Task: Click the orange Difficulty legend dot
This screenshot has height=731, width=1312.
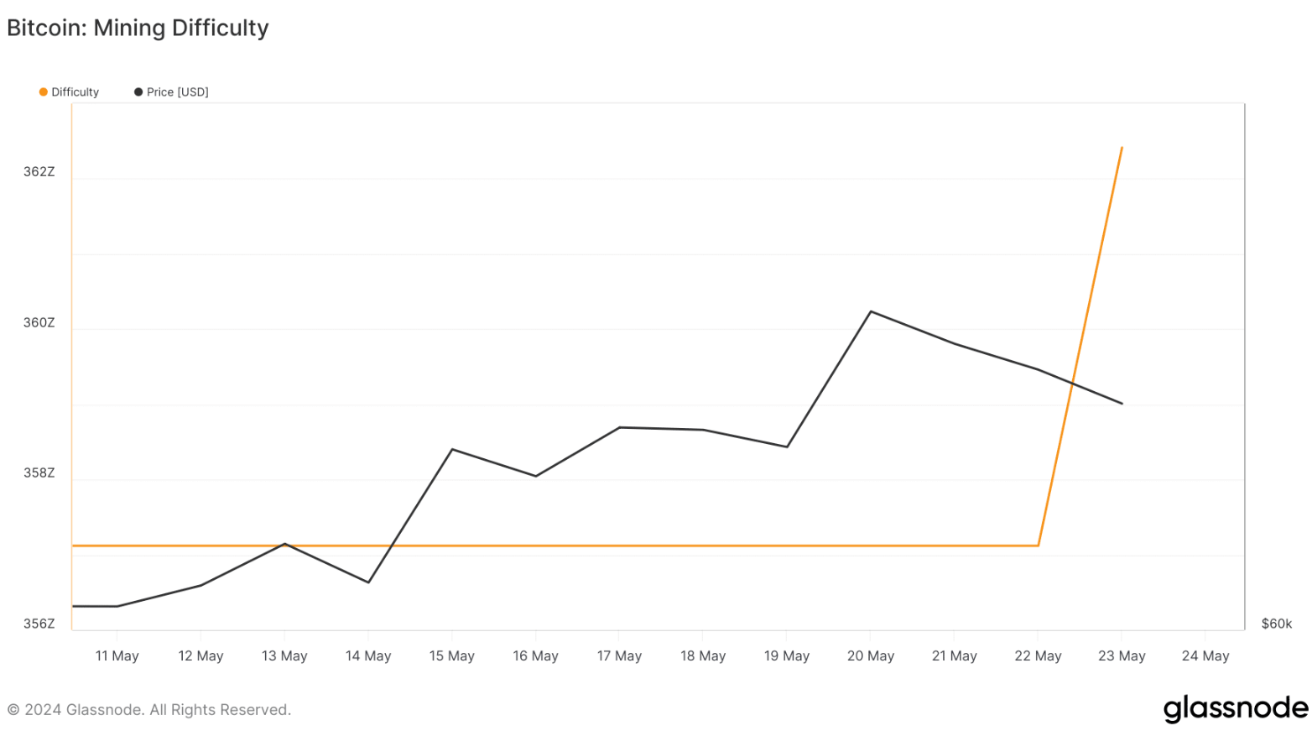Action: (x=44, y=92)
